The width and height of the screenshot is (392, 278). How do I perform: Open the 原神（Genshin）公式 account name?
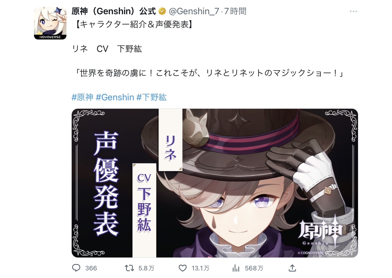point(114,11)
